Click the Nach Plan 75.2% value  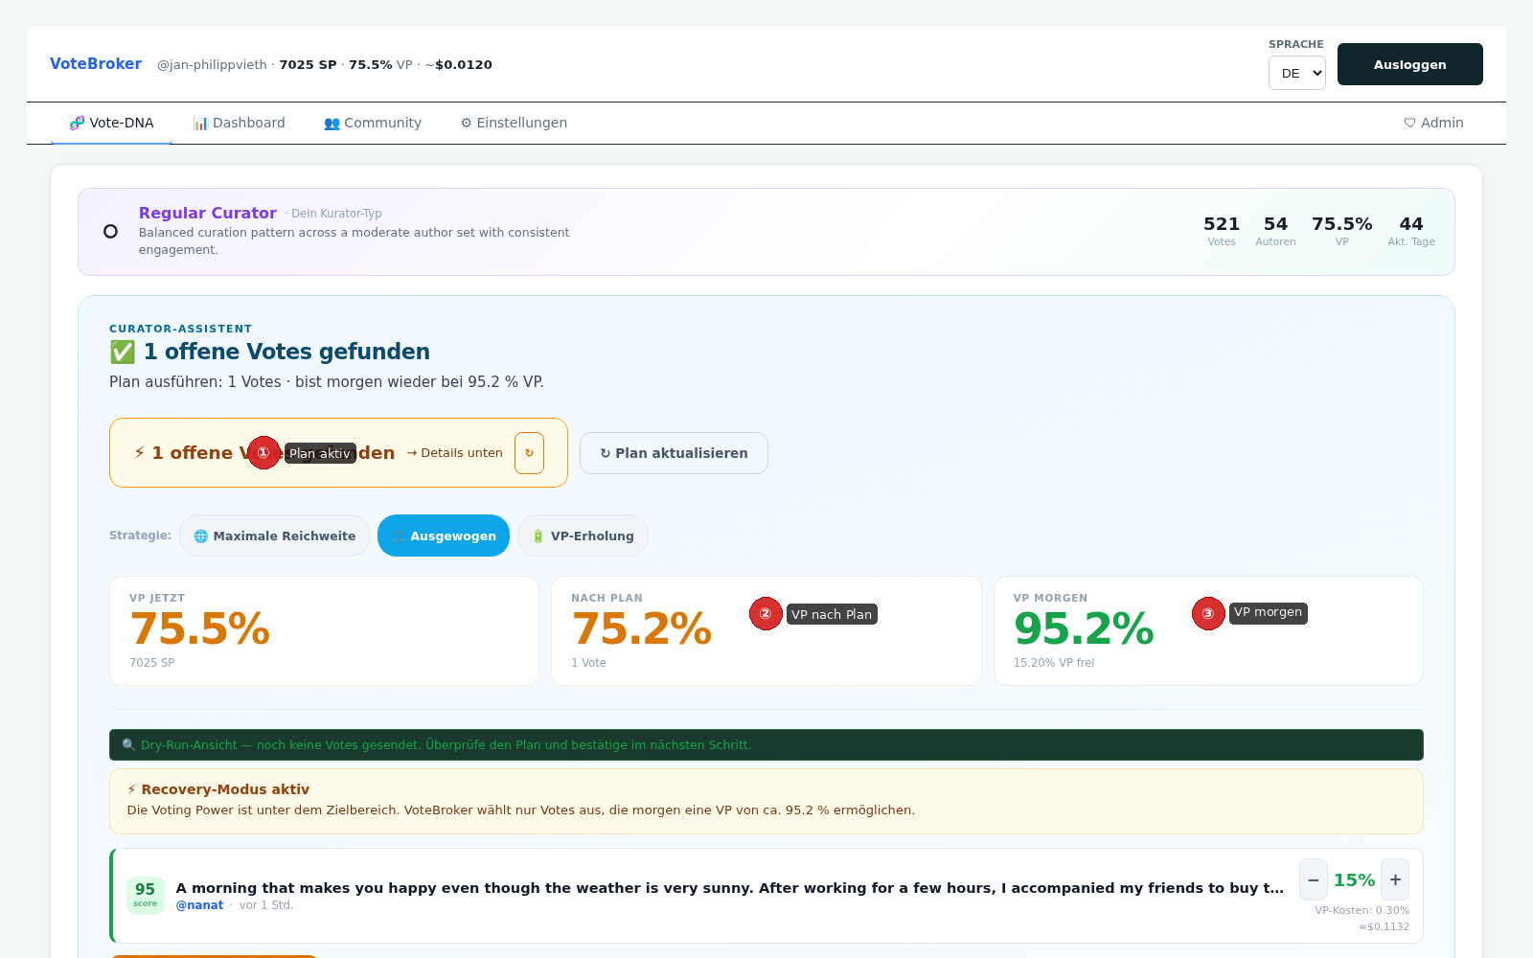[642, 629]
